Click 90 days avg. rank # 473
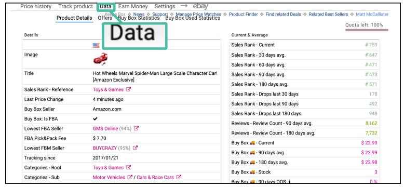This screenshot has height=187, width=404. click(x=371, y=74)
